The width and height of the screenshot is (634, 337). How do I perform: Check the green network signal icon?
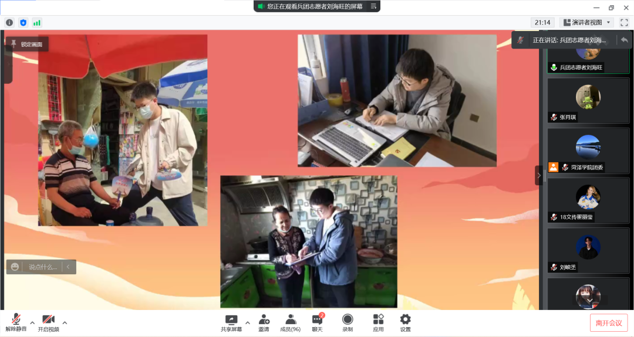coord(37,22)
